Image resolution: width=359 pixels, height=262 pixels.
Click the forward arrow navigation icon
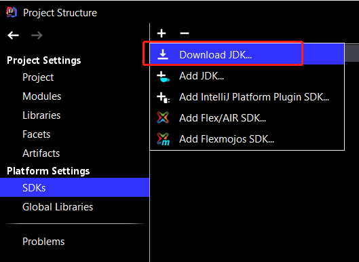[x=37, y=35]
